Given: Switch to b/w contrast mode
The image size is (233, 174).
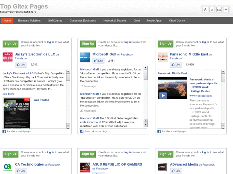Looking at the screenshot, I should click(x=219, y=10).
